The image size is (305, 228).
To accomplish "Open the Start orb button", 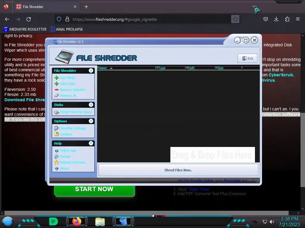I will tap(8, 222).
